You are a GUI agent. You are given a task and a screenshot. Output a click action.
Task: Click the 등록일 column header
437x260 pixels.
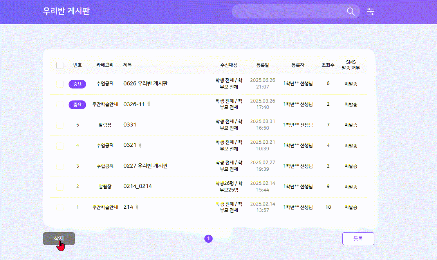point(262,65)
